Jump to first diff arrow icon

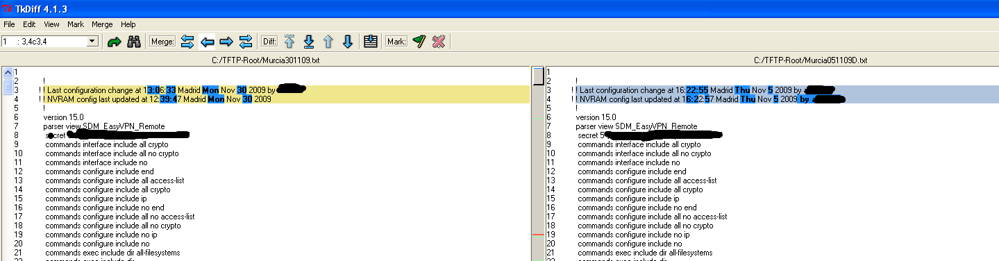(x=289, y=42)
